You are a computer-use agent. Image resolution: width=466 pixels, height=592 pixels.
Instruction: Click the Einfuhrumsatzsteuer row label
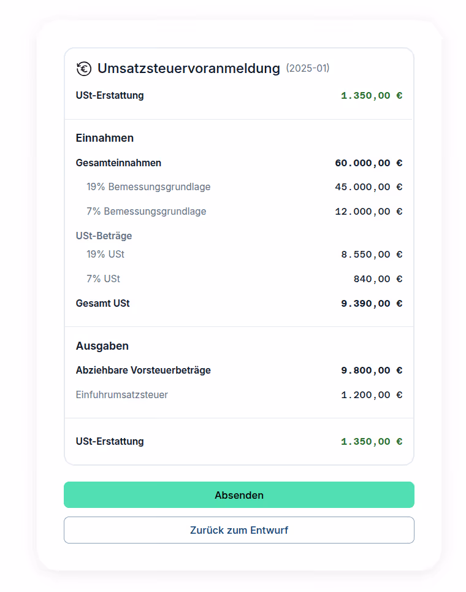tap(122, 394)
